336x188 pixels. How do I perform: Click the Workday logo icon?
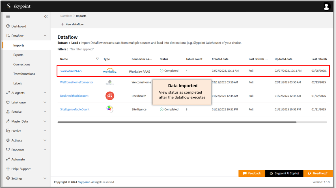point(110,71)
